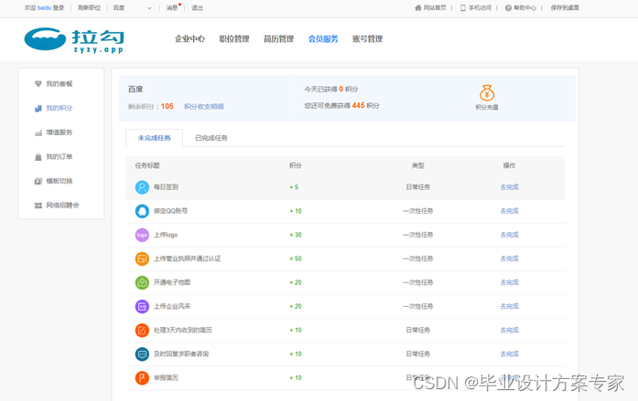Screen dimensions: 638x401
Task: Click the home icon beside 网站首页
Action: pyautogui.click(x=418, y=7)
